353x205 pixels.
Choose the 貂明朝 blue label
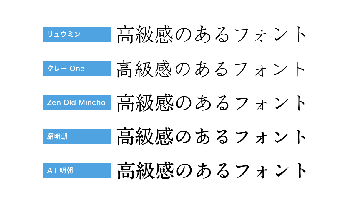point(77,136)
